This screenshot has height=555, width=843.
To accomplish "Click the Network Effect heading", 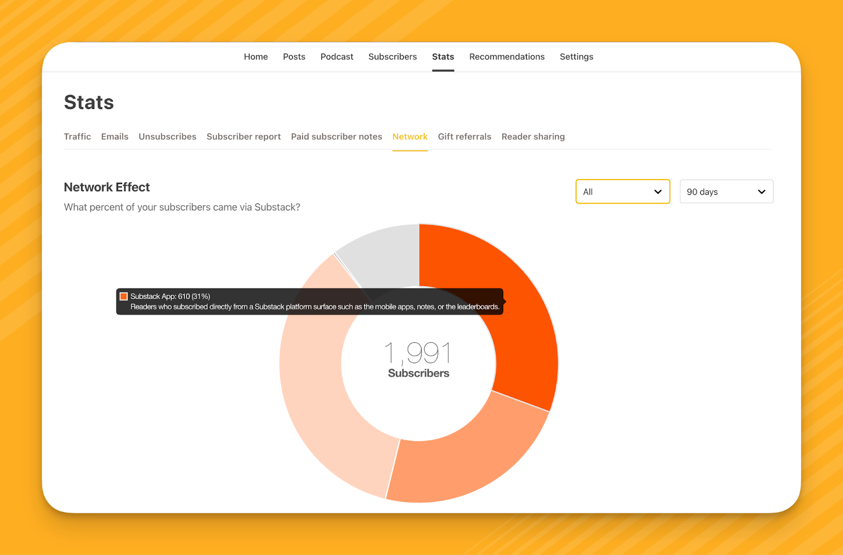I will point(107,187).
